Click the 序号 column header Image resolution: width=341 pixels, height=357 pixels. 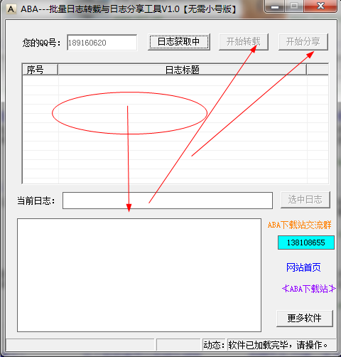40,70
